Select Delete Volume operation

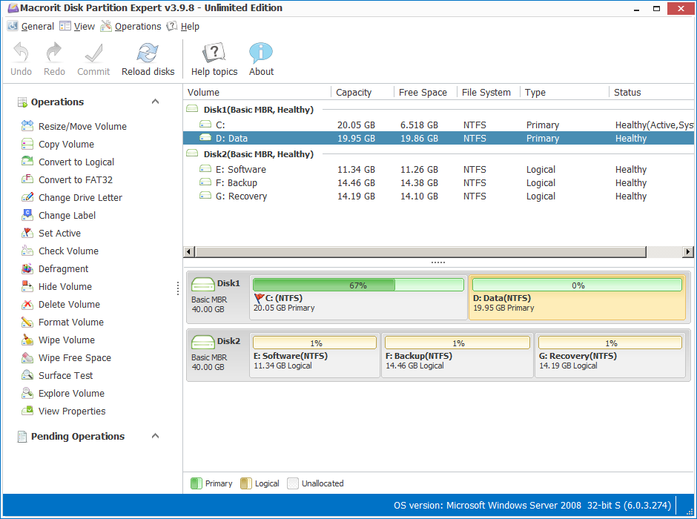coord(61,304)
